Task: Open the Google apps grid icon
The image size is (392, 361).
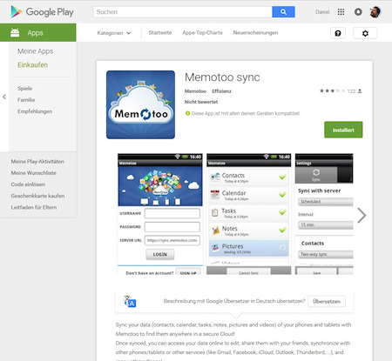Action: click(x=341, y=12)
